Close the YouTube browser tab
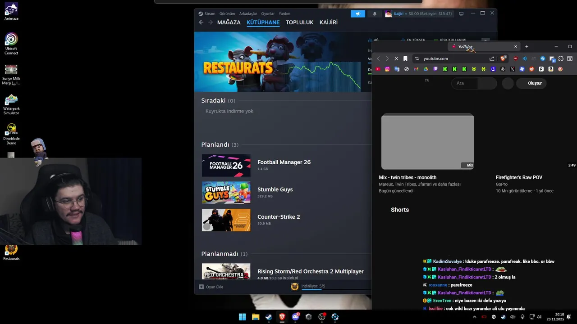577x324 pixels. [516, 46]
